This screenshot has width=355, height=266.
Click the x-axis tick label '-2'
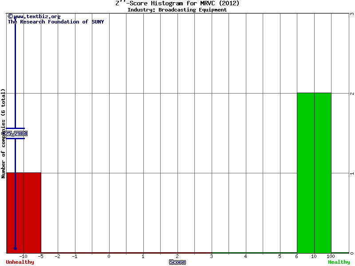[58, 256]
